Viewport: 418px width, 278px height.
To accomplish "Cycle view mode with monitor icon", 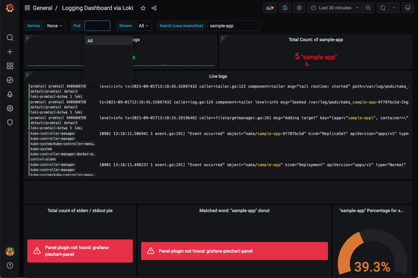I will coord(408,8).
